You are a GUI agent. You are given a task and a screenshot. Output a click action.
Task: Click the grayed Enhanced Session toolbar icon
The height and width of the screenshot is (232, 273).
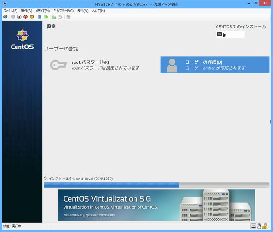[68, 17]
